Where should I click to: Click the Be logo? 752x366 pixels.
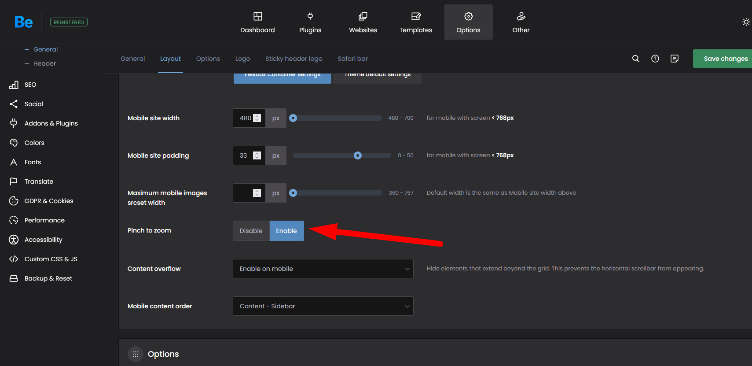pyautogui.click(x=23, y=22)
